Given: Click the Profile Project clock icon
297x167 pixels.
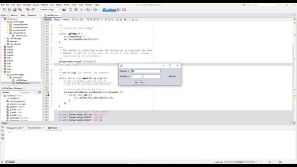Looking at the screenshot, I should pos(95,9).
